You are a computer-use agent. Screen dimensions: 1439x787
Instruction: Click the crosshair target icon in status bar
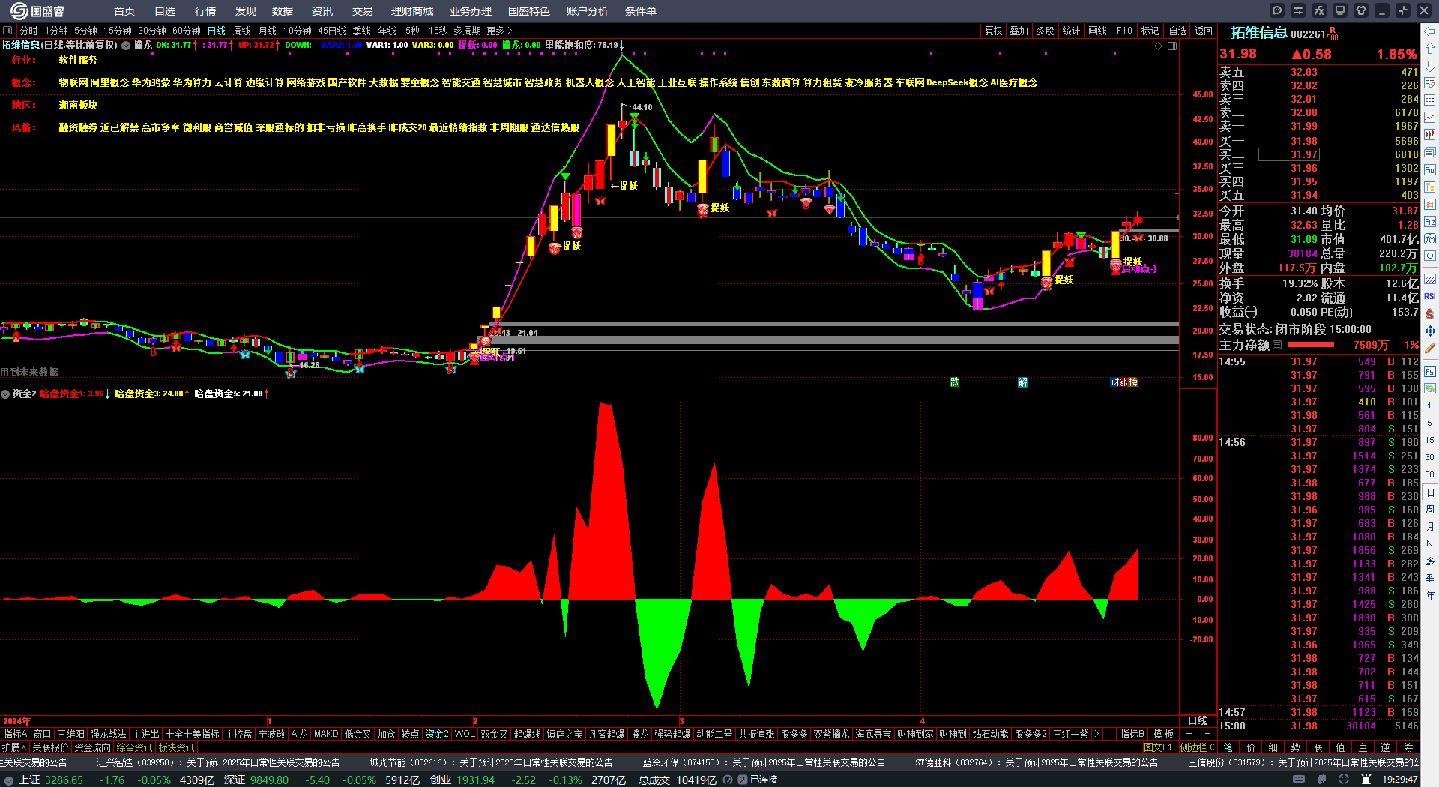tap(1345, 780)
